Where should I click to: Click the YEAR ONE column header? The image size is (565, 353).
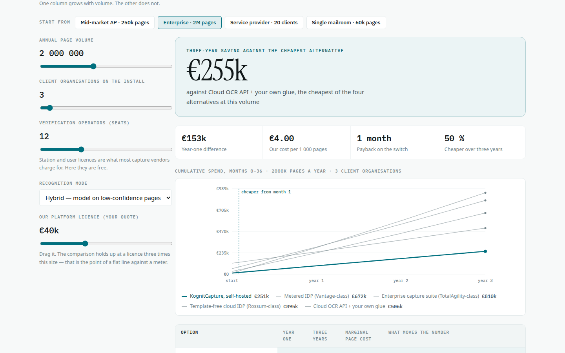tap(288, 336)
